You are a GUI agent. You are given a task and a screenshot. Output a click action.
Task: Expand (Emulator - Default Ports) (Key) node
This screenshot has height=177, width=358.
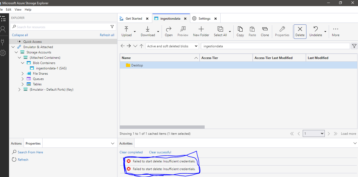19,89
